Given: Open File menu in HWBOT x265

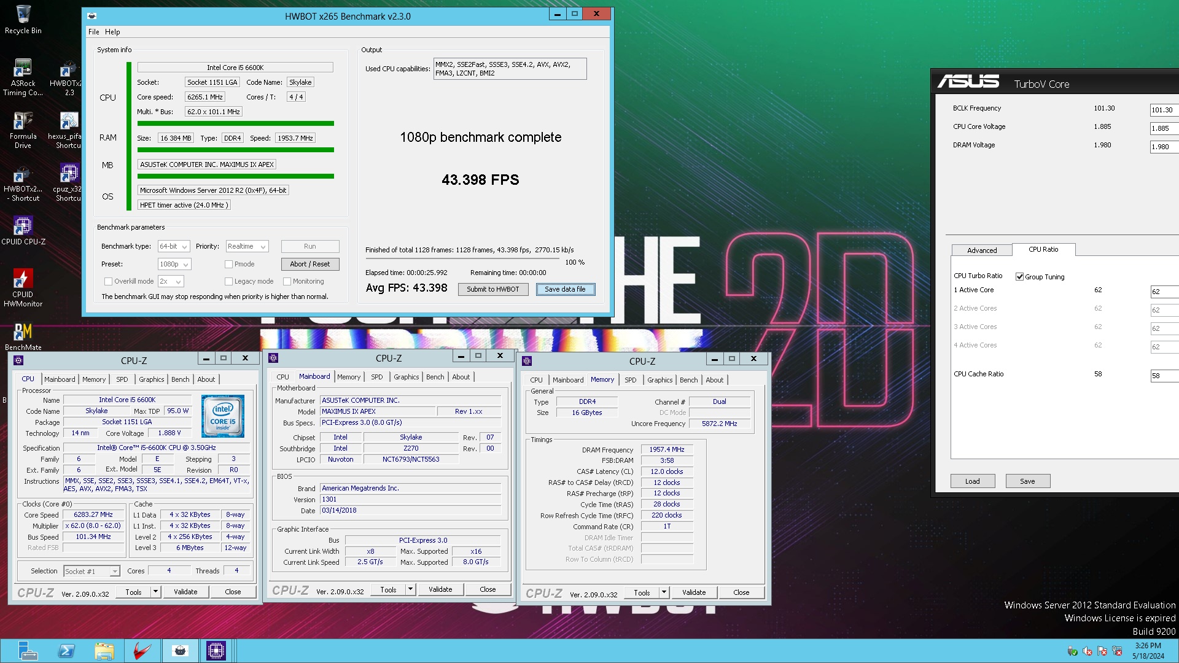Looking at the screenshot, I should [x=93, y=32].
